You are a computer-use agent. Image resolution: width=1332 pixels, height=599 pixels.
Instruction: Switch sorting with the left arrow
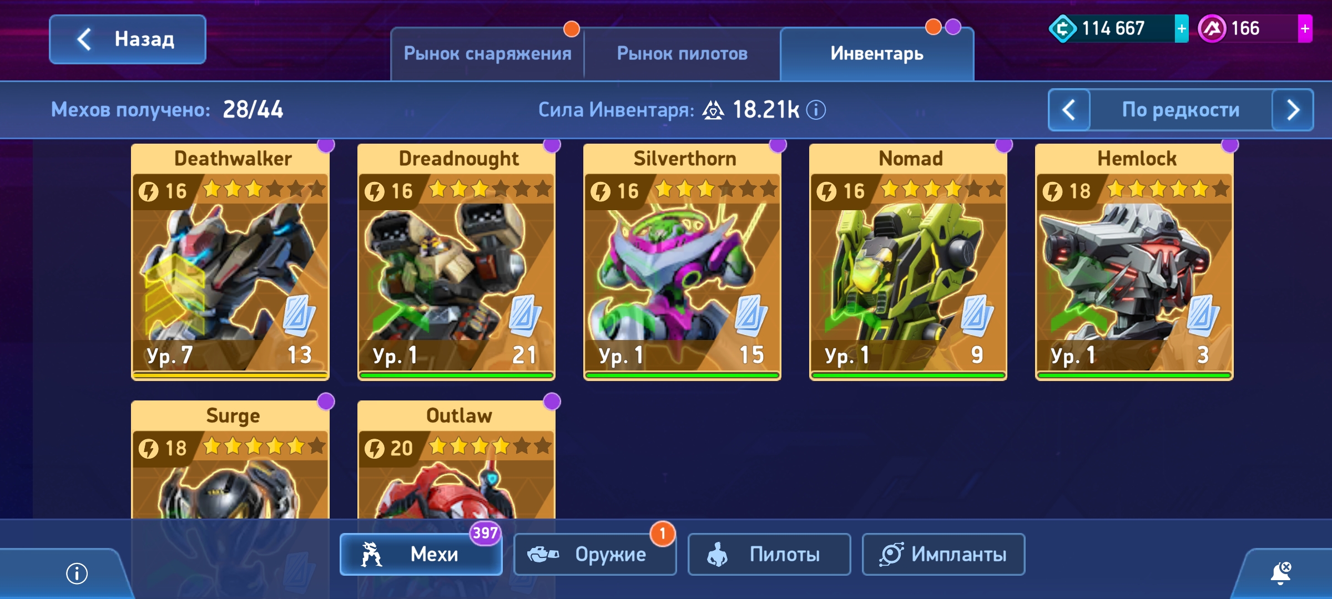[1069, 110]
